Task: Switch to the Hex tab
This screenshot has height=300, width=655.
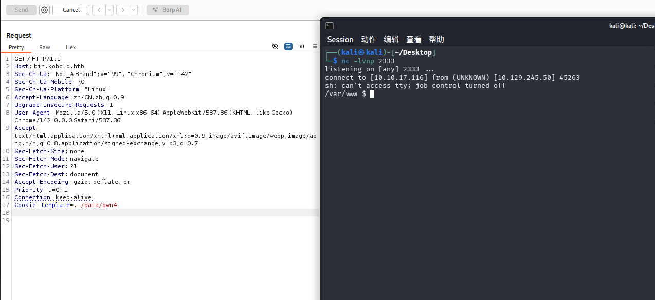Action: pyautogui.click(x=70, y=47)
